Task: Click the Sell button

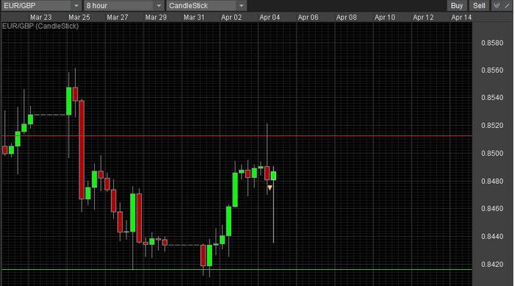Action: coord(479,6)
